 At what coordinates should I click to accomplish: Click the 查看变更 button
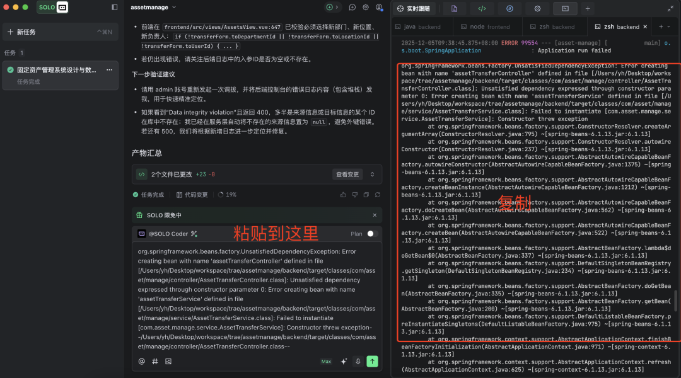349,173
